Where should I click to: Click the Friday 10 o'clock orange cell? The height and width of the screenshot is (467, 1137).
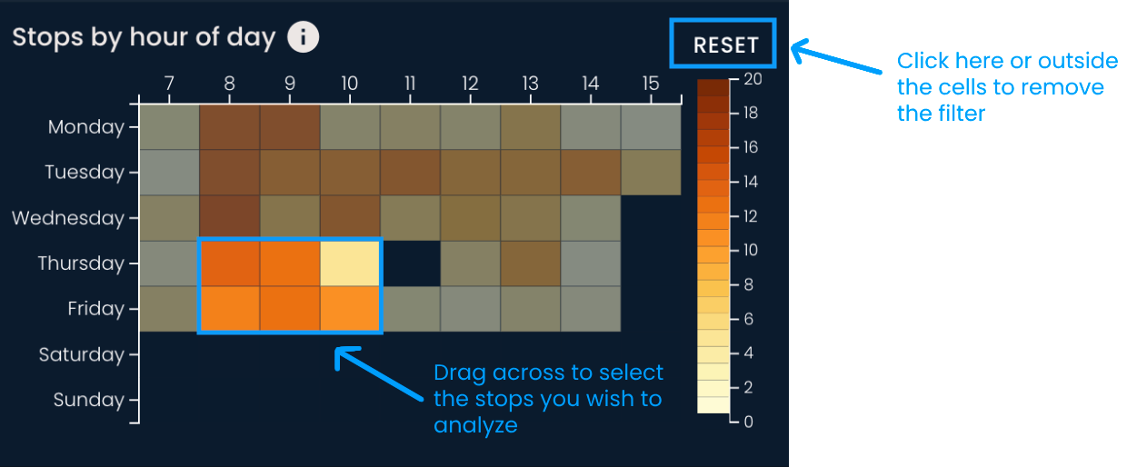click(350, 309)
